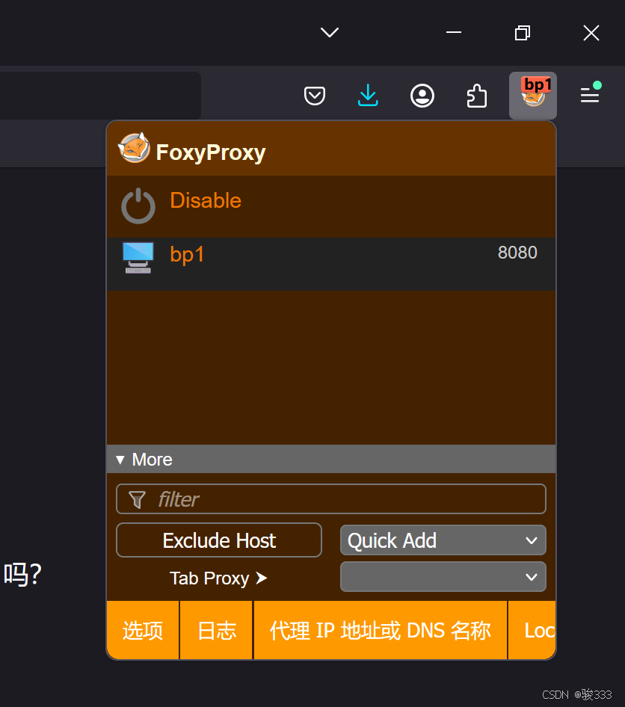This screenshot has width=625, height=707.
Task: Click the Pocket save icon
Action: pyautogui.click(x=314, y=96)
